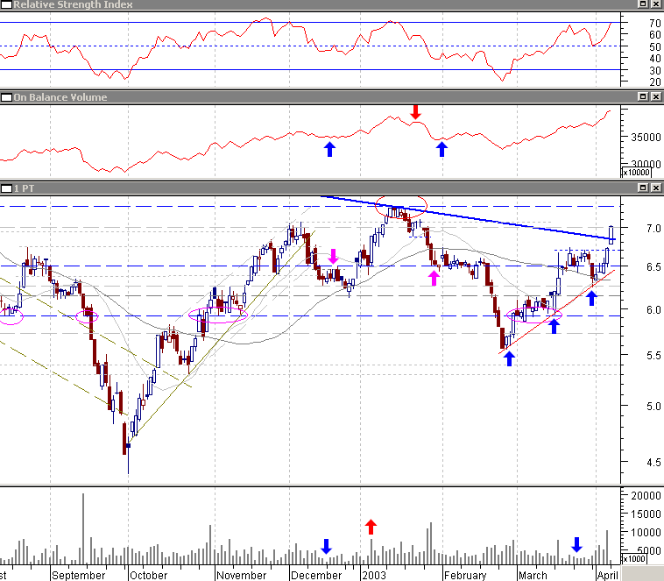
Task: Maximize the Relative Strength Index panel
Action: (643, 4)
